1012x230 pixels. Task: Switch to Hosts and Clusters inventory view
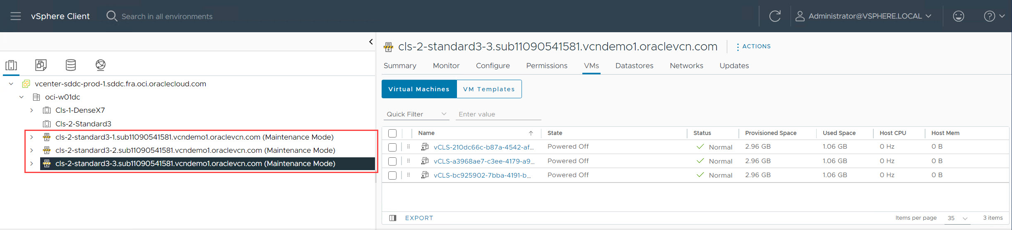11,65
